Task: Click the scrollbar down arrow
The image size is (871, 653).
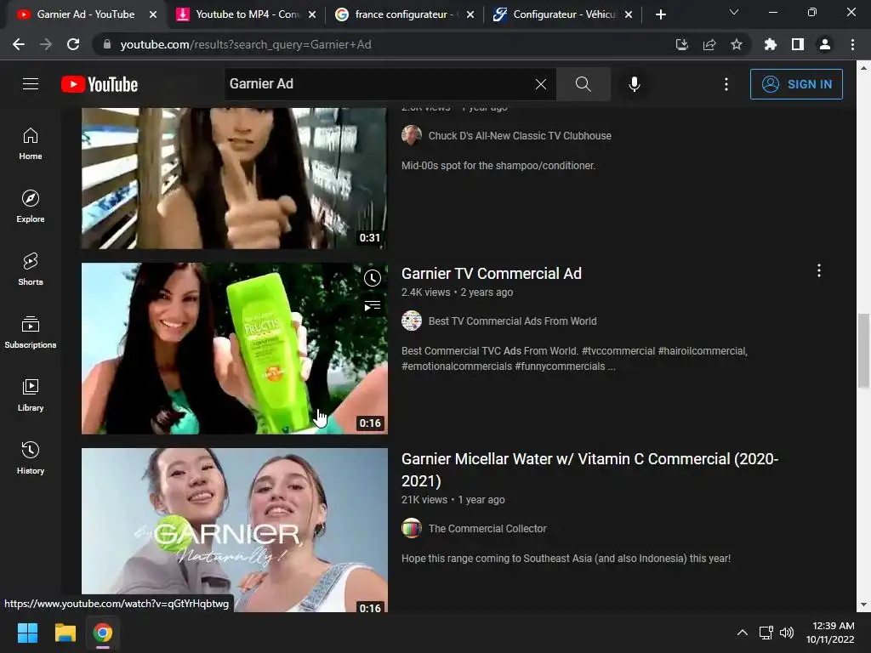Action: (x=864, y=605)
